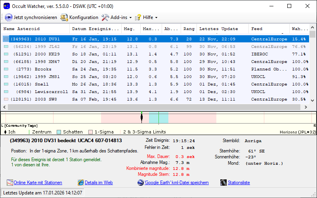Viewport: 317px width, 198px height.
Task: Click the horizontal scroll right arrow
Action: click(306, 107)
